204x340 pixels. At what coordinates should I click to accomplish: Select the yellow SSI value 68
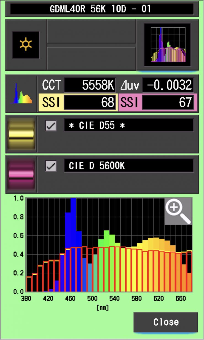[90, 102]
